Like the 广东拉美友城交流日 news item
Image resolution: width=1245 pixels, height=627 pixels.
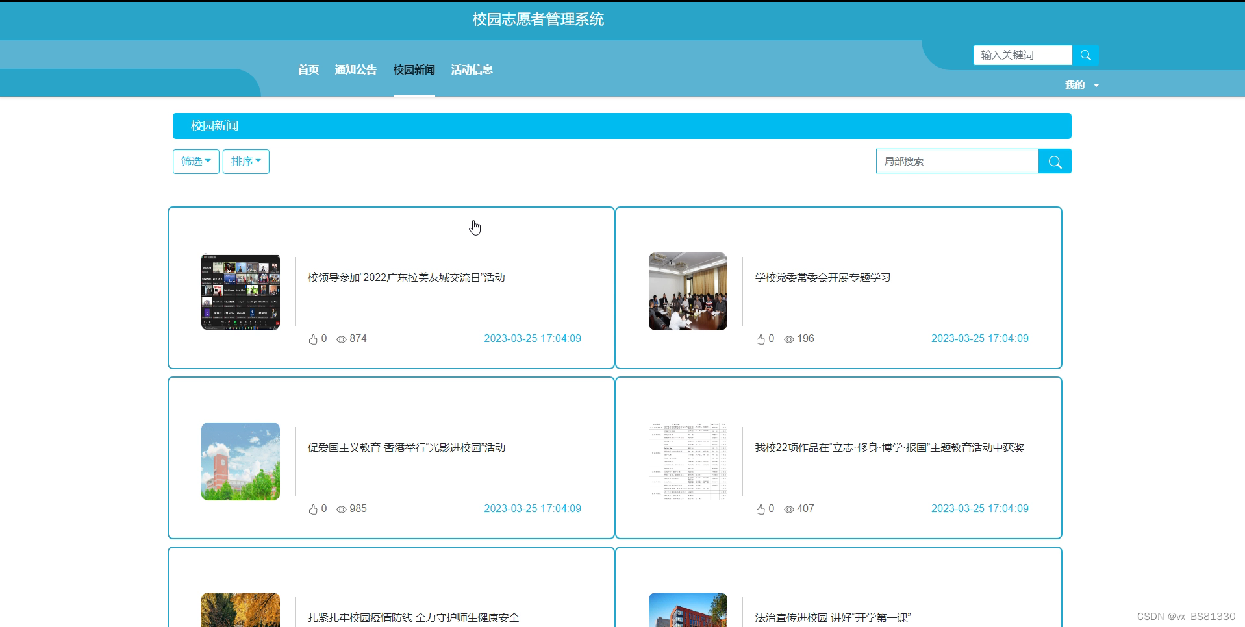(x=313, y=339)
